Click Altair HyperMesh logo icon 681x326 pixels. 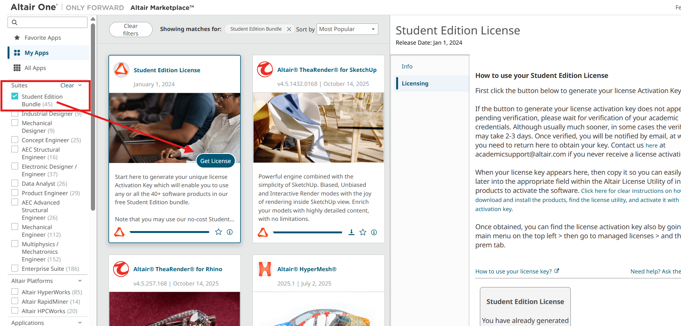pos(265,269)
